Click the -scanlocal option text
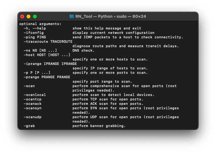Screen dimensions: 216x153 (35, 95)
